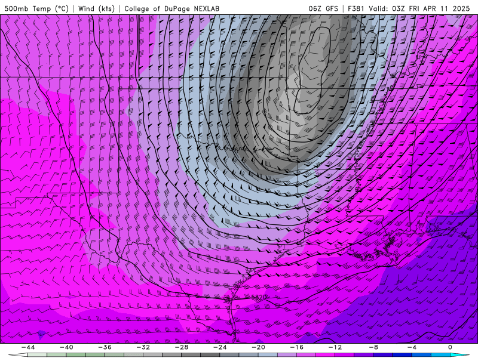The height and width of the screenshot is (358, 478).
Task: Click the -28 color scale label
Action: 182,347
